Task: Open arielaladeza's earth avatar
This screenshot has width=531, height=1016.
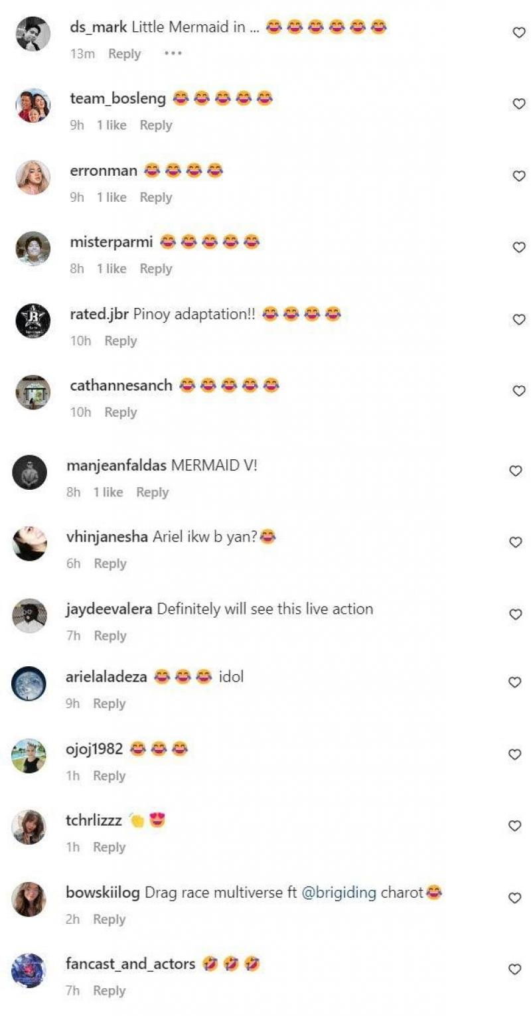Action: tap(29, 684)
